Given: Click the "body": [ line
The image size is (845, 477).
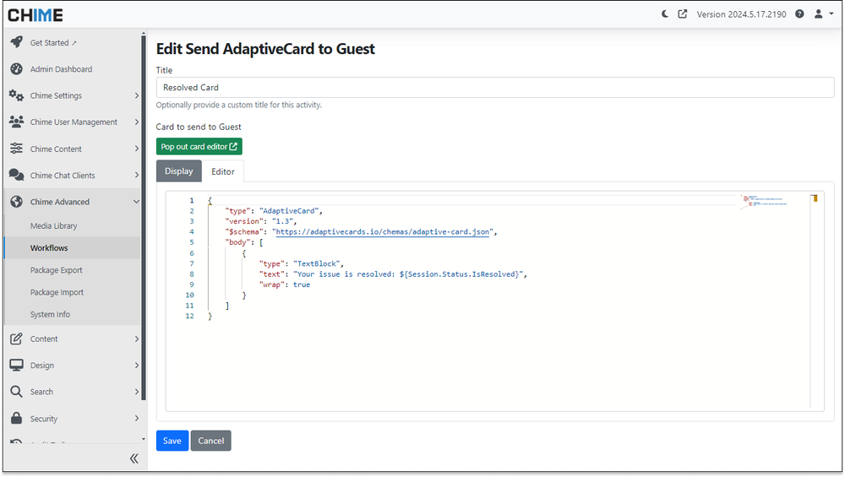Looking at the screenshot, I should click(243, 242).
